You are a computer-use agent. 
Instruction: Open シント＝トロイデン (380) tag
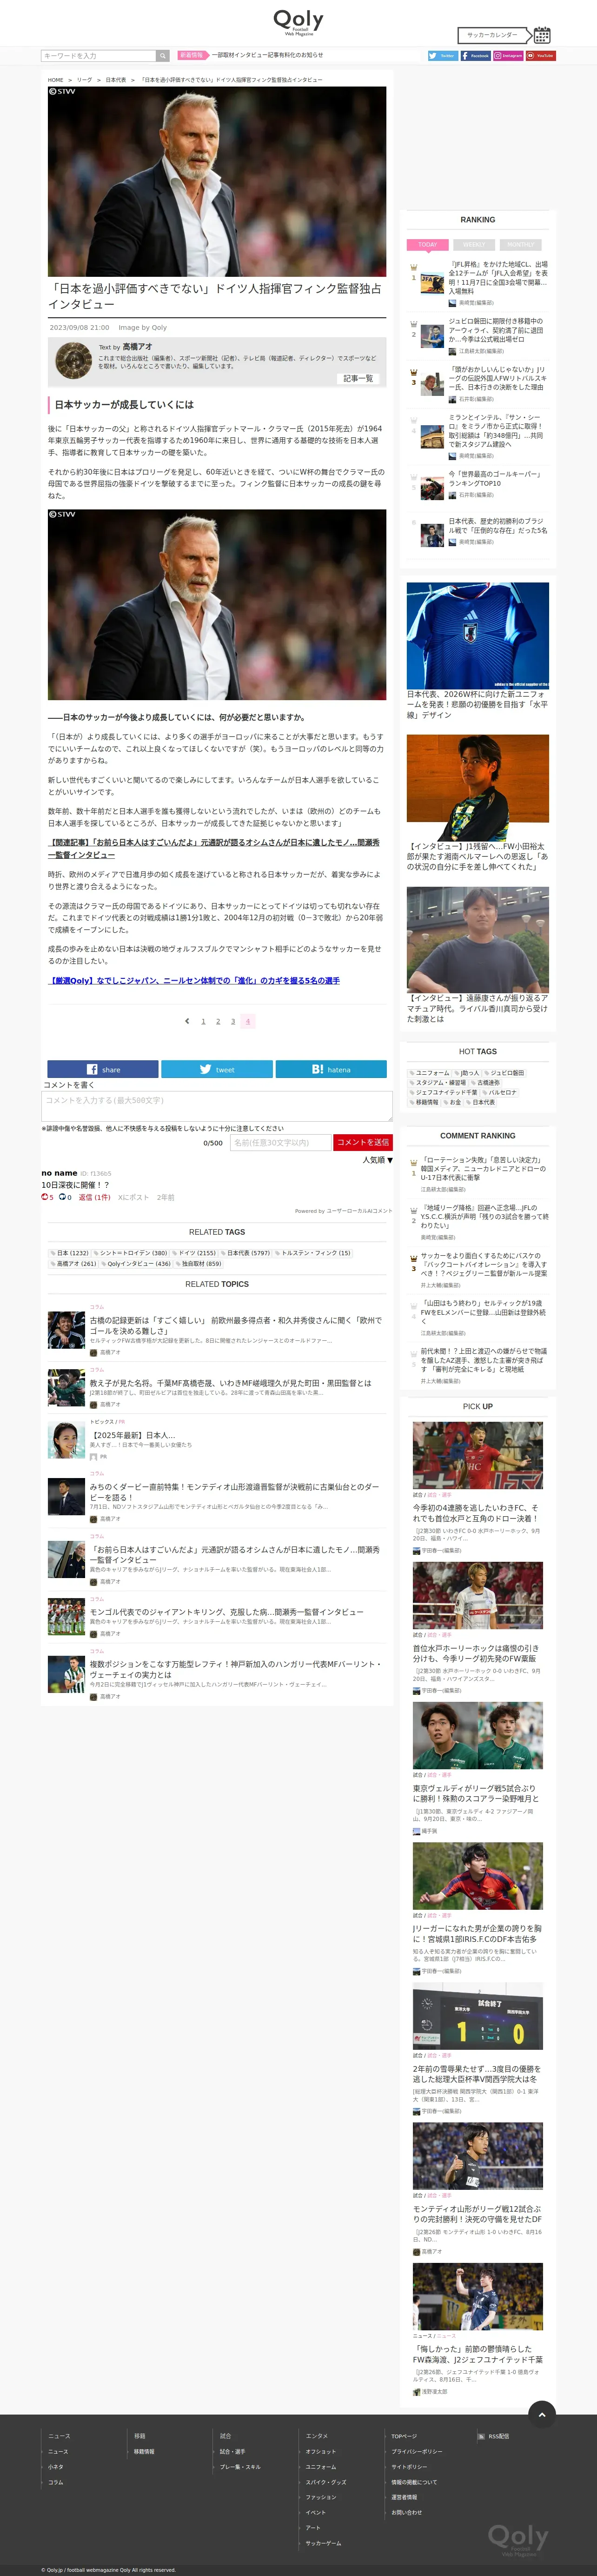click(x=130, y=1252)
